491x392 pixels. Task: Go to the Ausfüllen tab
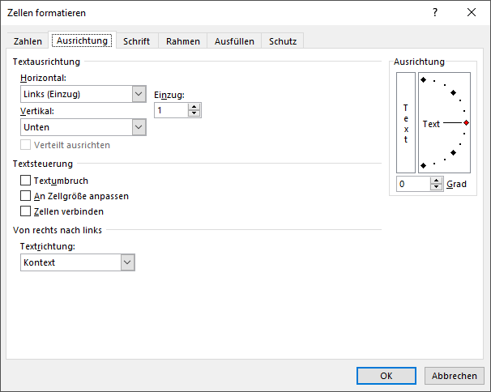click(234, 41)
